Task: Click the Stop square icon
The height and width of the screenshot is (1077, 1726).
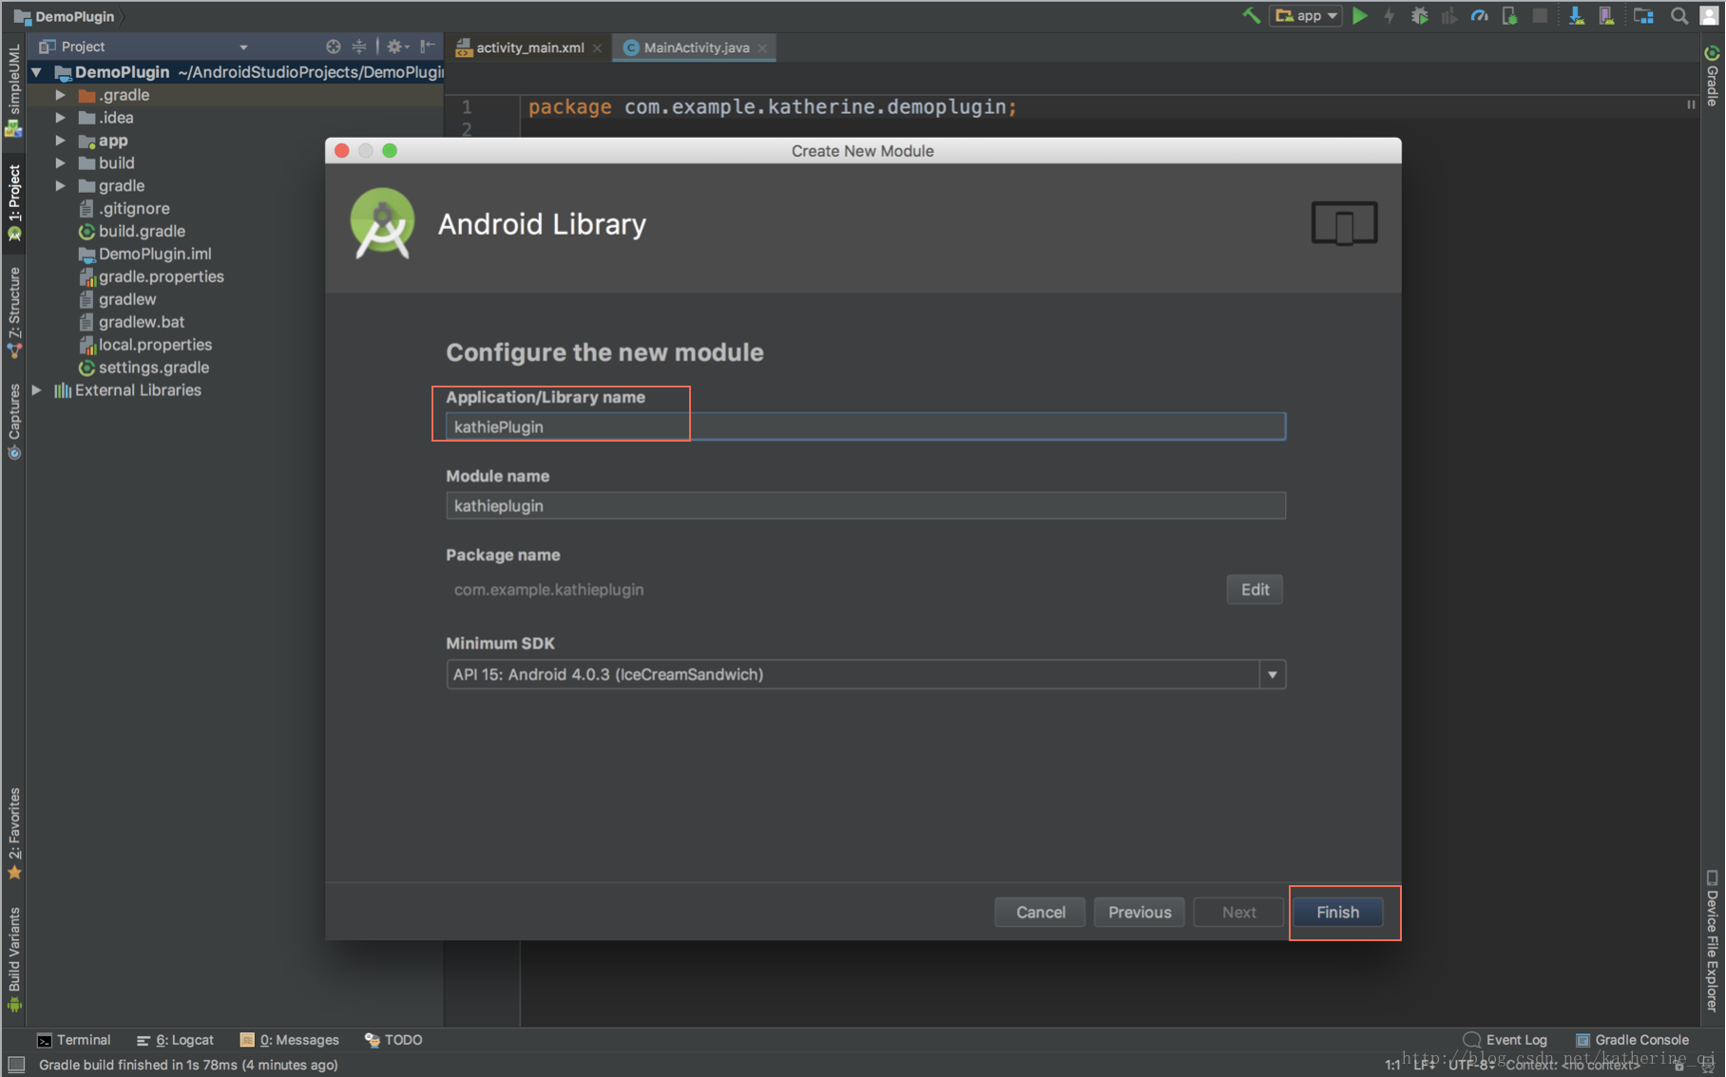Action: pyautogui.click(x=1540, y=15)
